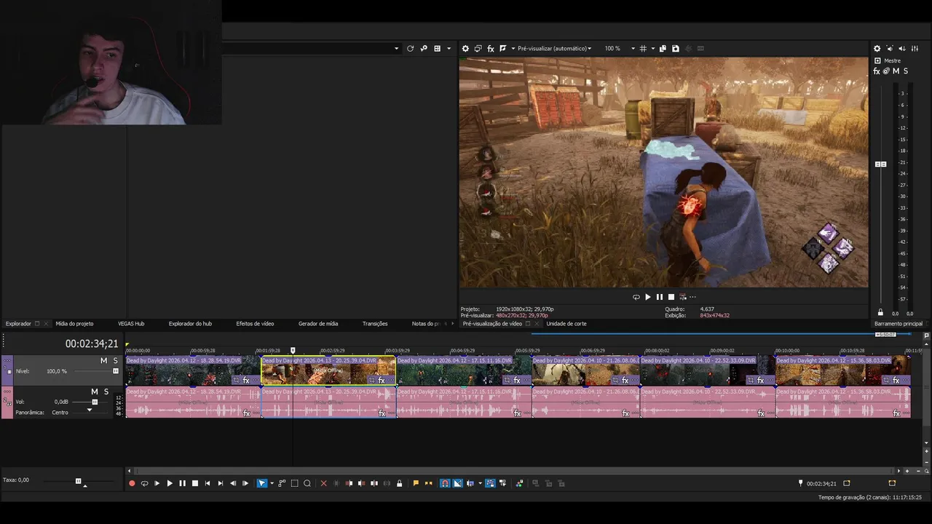Click the red Record button in transport bar
The height and width of the screenshot is (524, 932).
(x=132, y=483)
